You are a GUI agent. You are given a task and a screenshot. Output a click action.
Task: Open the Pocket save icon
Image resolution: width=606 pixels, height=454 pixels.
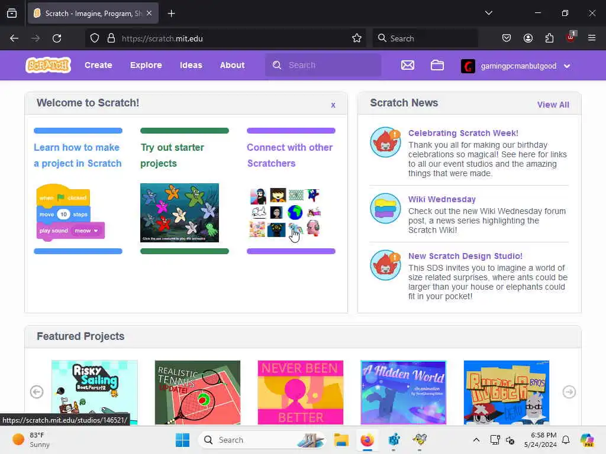click(x=507, y=38)
